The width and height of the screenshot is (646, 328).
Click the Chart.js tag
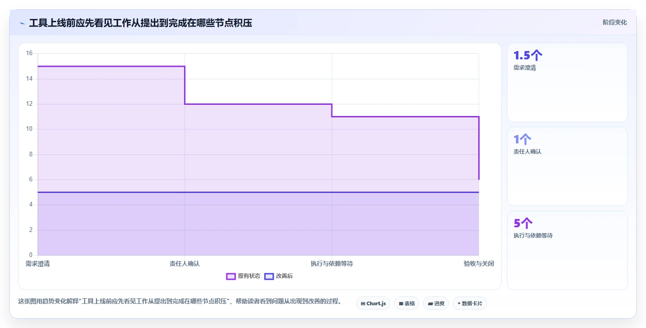point(373,303)
